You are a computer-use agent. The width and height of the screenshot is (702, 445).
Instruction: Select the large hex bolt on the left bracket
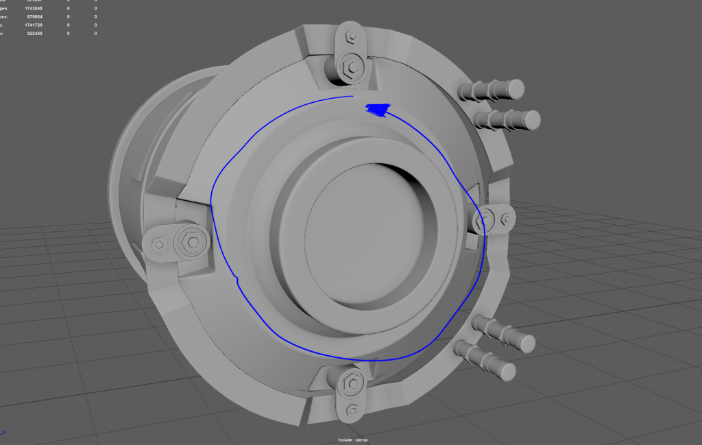point(193,242)
